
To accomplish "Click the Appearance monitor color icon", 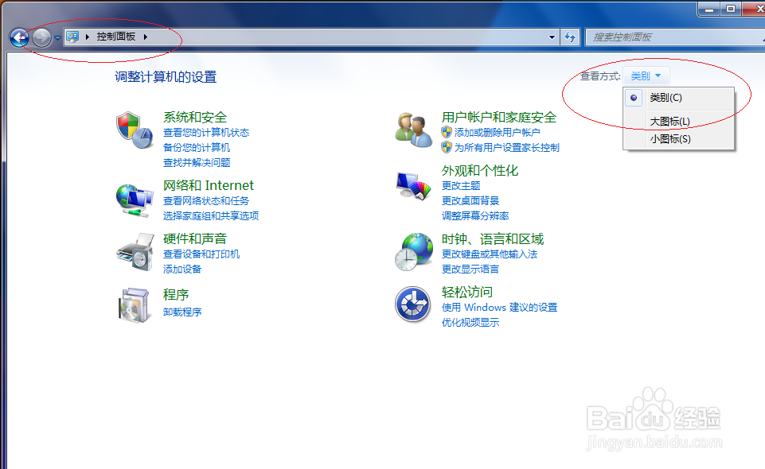I will [x=414, y=186].
